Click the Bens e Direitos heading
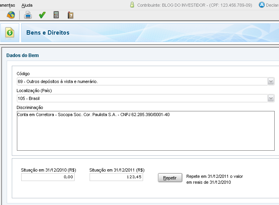This screenshot has width=279, height=205. [48, 33]
